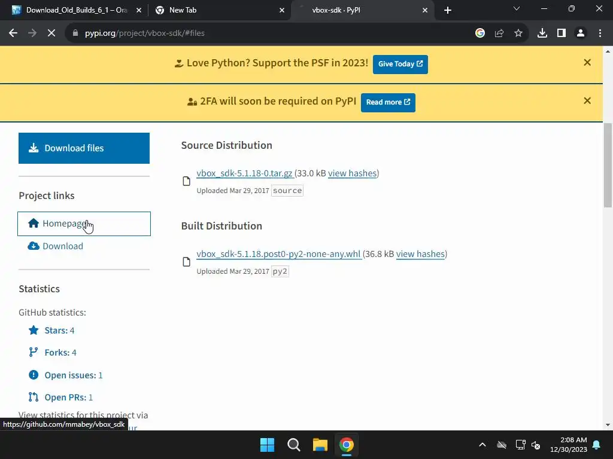The image size is (613, 459).
Task: Click the py2 tag label
Action: pos(280,271)
